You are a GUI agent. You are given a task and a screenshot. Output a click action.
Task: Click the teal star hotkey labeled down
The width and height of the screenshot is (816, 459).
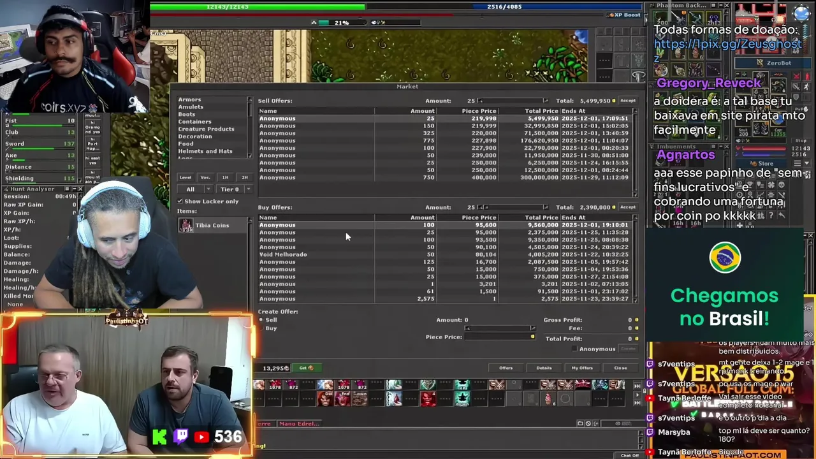(462, 399)
